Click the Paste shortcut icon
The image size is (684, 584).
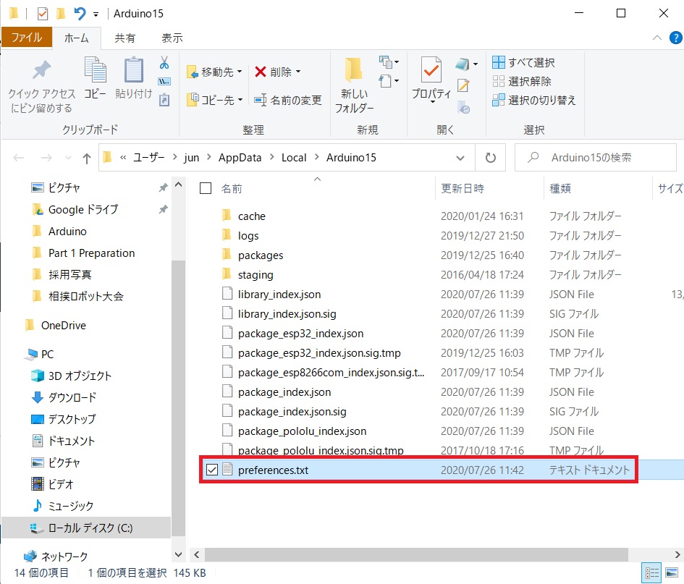(x=164, y=100)
